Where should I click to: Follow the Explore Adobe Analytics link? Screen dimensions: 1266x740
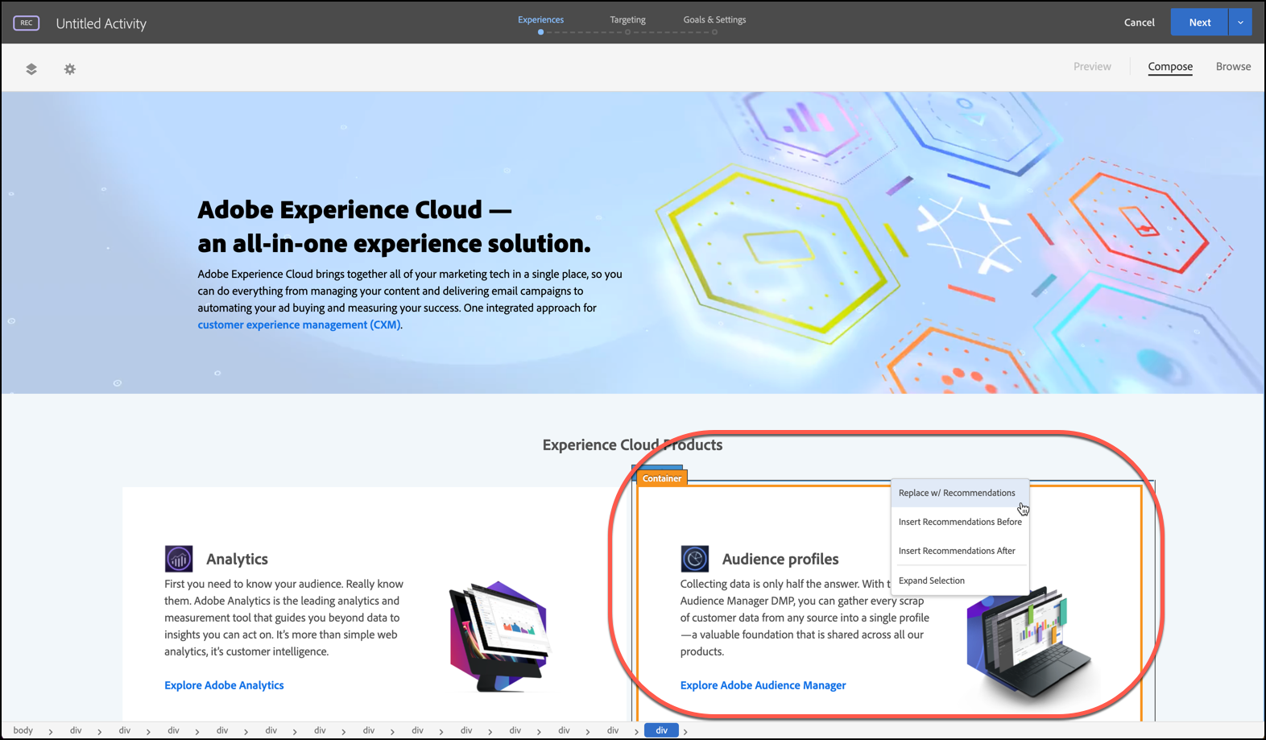224,685
